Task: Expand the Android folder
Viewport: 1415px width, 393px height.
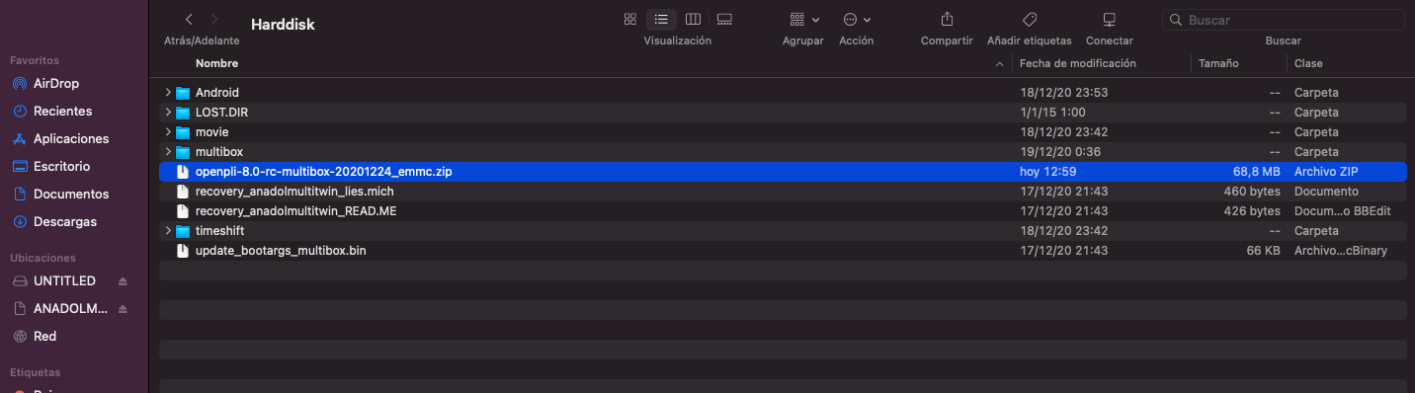Action: tap(168, 92)
